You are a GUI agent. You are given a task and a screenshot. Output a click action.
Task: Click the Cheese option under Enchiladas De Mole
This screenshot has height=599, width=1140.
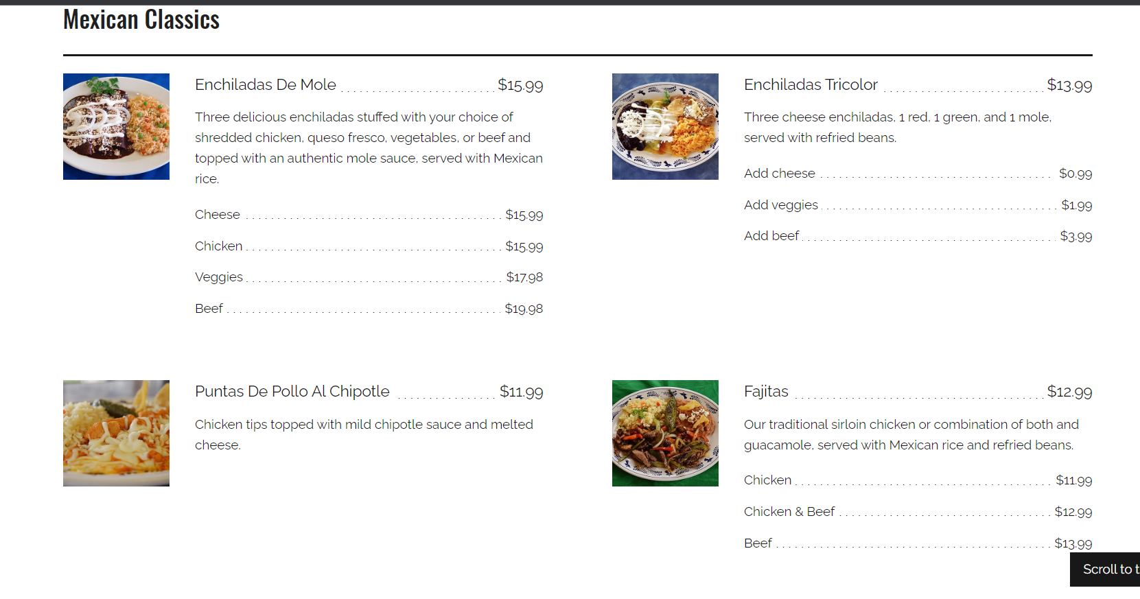pyautogui.click(x=218, y=215)
